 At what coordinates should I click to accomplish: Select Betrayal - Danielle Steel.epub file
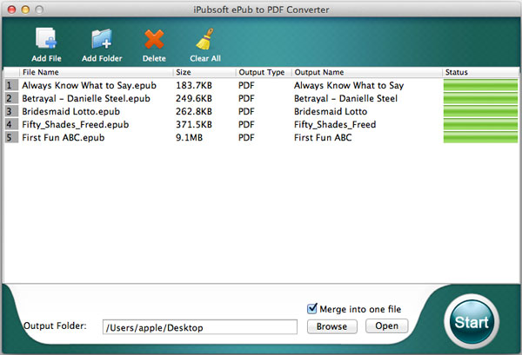pyautogui.click(x=85, y=99)
